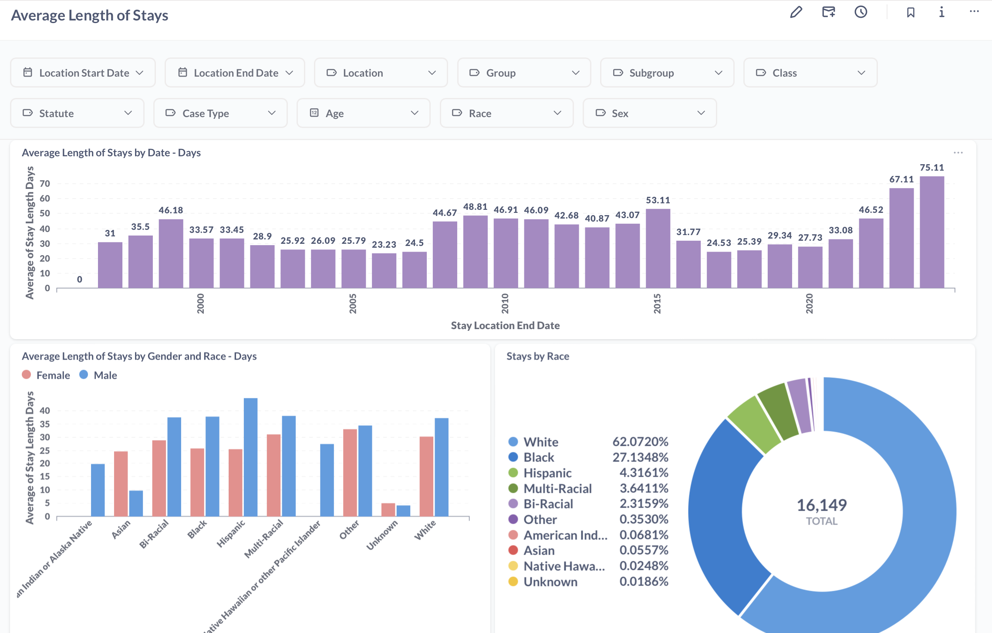This screenshot has height=633, width=992.
Task: Expand the Group filter dropdown
Action: pyautogui.click(x=524, y=73)
